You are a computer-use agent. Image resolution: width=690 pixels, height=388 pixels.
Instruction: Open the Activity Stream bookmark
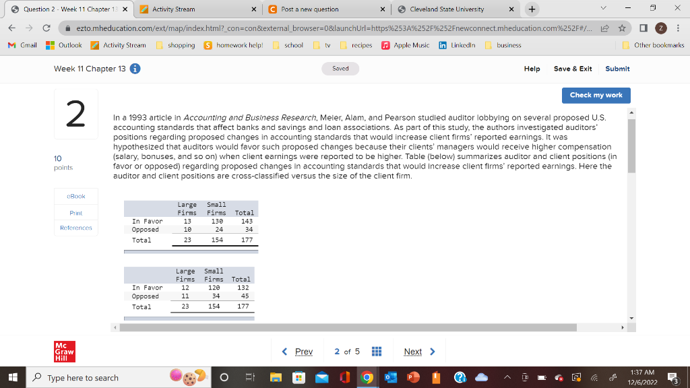pyautogui.click(x=119, y=45)
